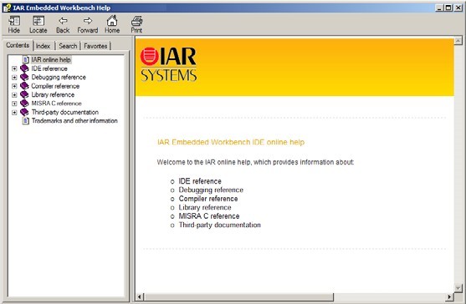The image size is (466, 304).
Task: Click the Compiler reference book icon
Action: pos(24,86)
